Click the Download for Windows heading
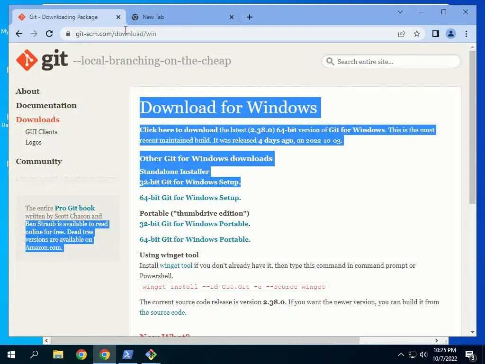 pos(228,108)
